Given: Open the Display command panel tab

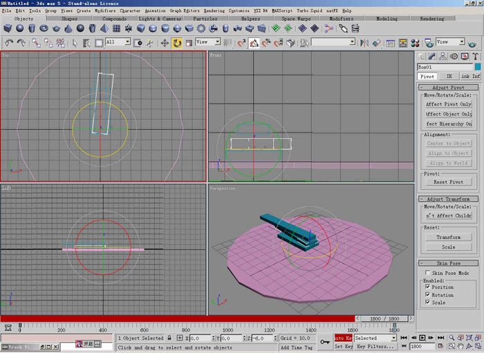Looking at the screenshot, I should point(465,57).
